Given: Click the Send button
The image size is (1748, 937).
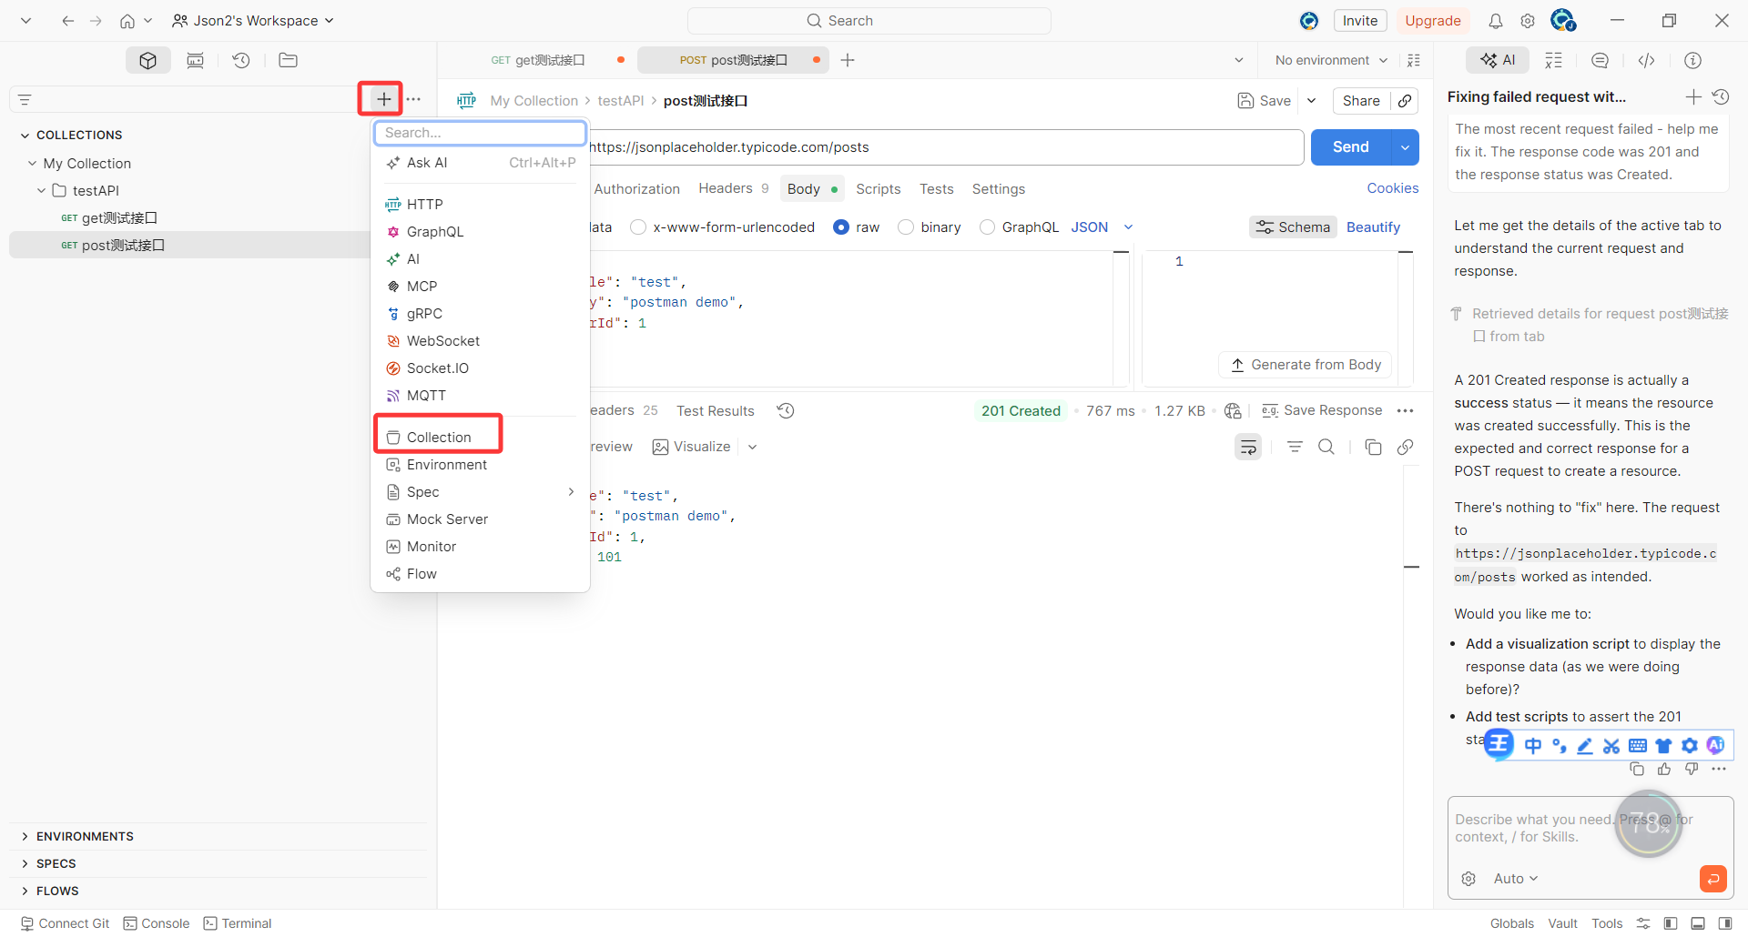Looking at the screenshot, I should [1351, 147].
